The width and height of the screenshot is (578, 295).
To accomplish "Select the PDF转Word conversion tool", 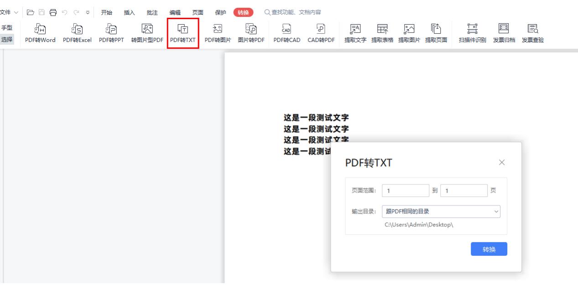I will (41, 32).
